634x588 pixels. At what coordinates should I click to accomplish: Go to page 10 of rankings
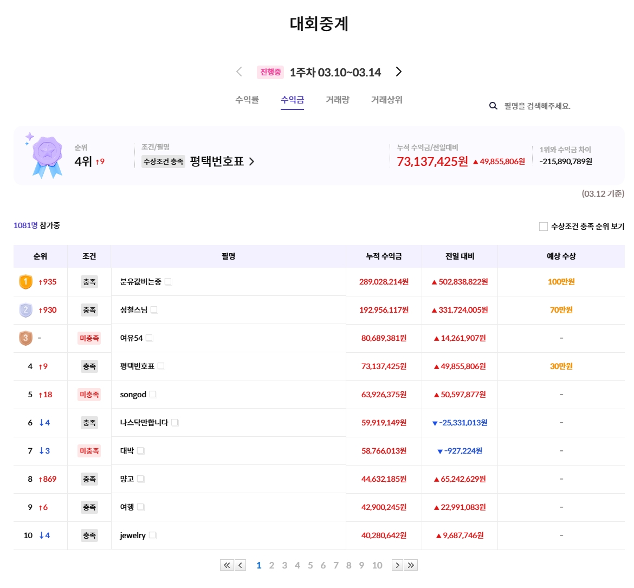[x=377, y=565]
